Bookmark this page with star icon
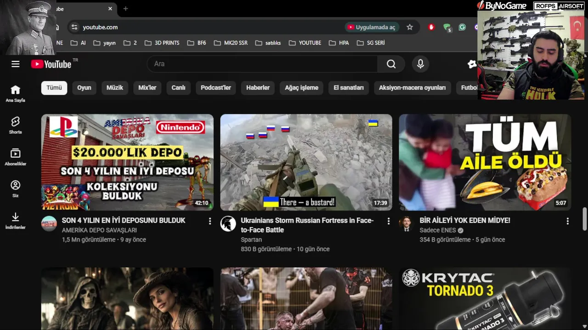Viewport: 588px width, 330px height. click(x=410, y=27)
